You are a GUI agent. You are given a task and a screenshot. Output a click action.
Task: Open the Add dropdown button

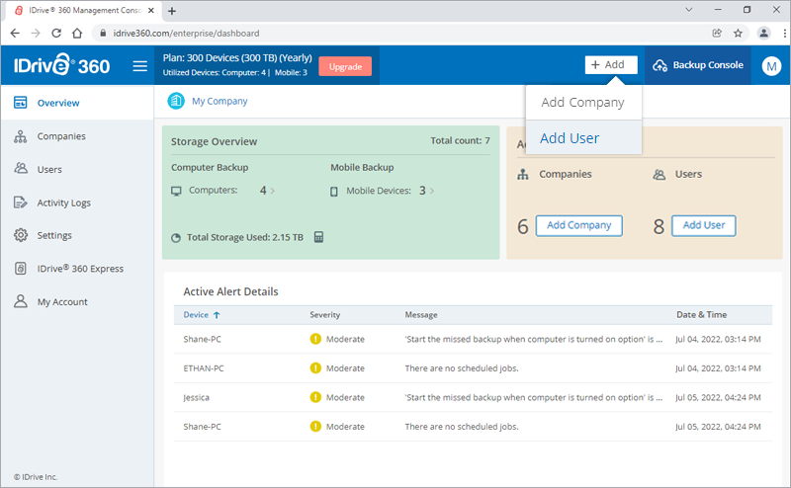(x=611, y=65)
